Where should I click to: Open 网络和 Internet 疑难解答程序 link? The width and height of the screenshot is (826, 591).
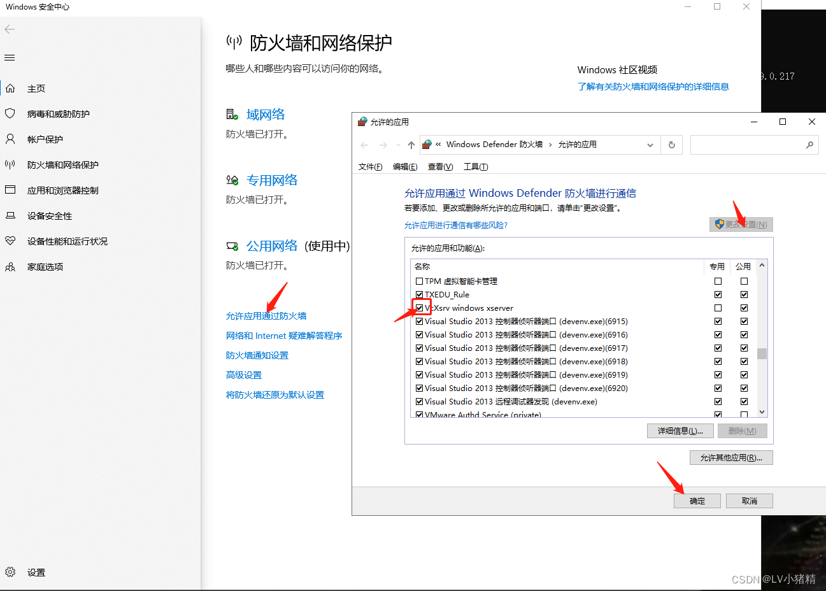pos(284,336)
